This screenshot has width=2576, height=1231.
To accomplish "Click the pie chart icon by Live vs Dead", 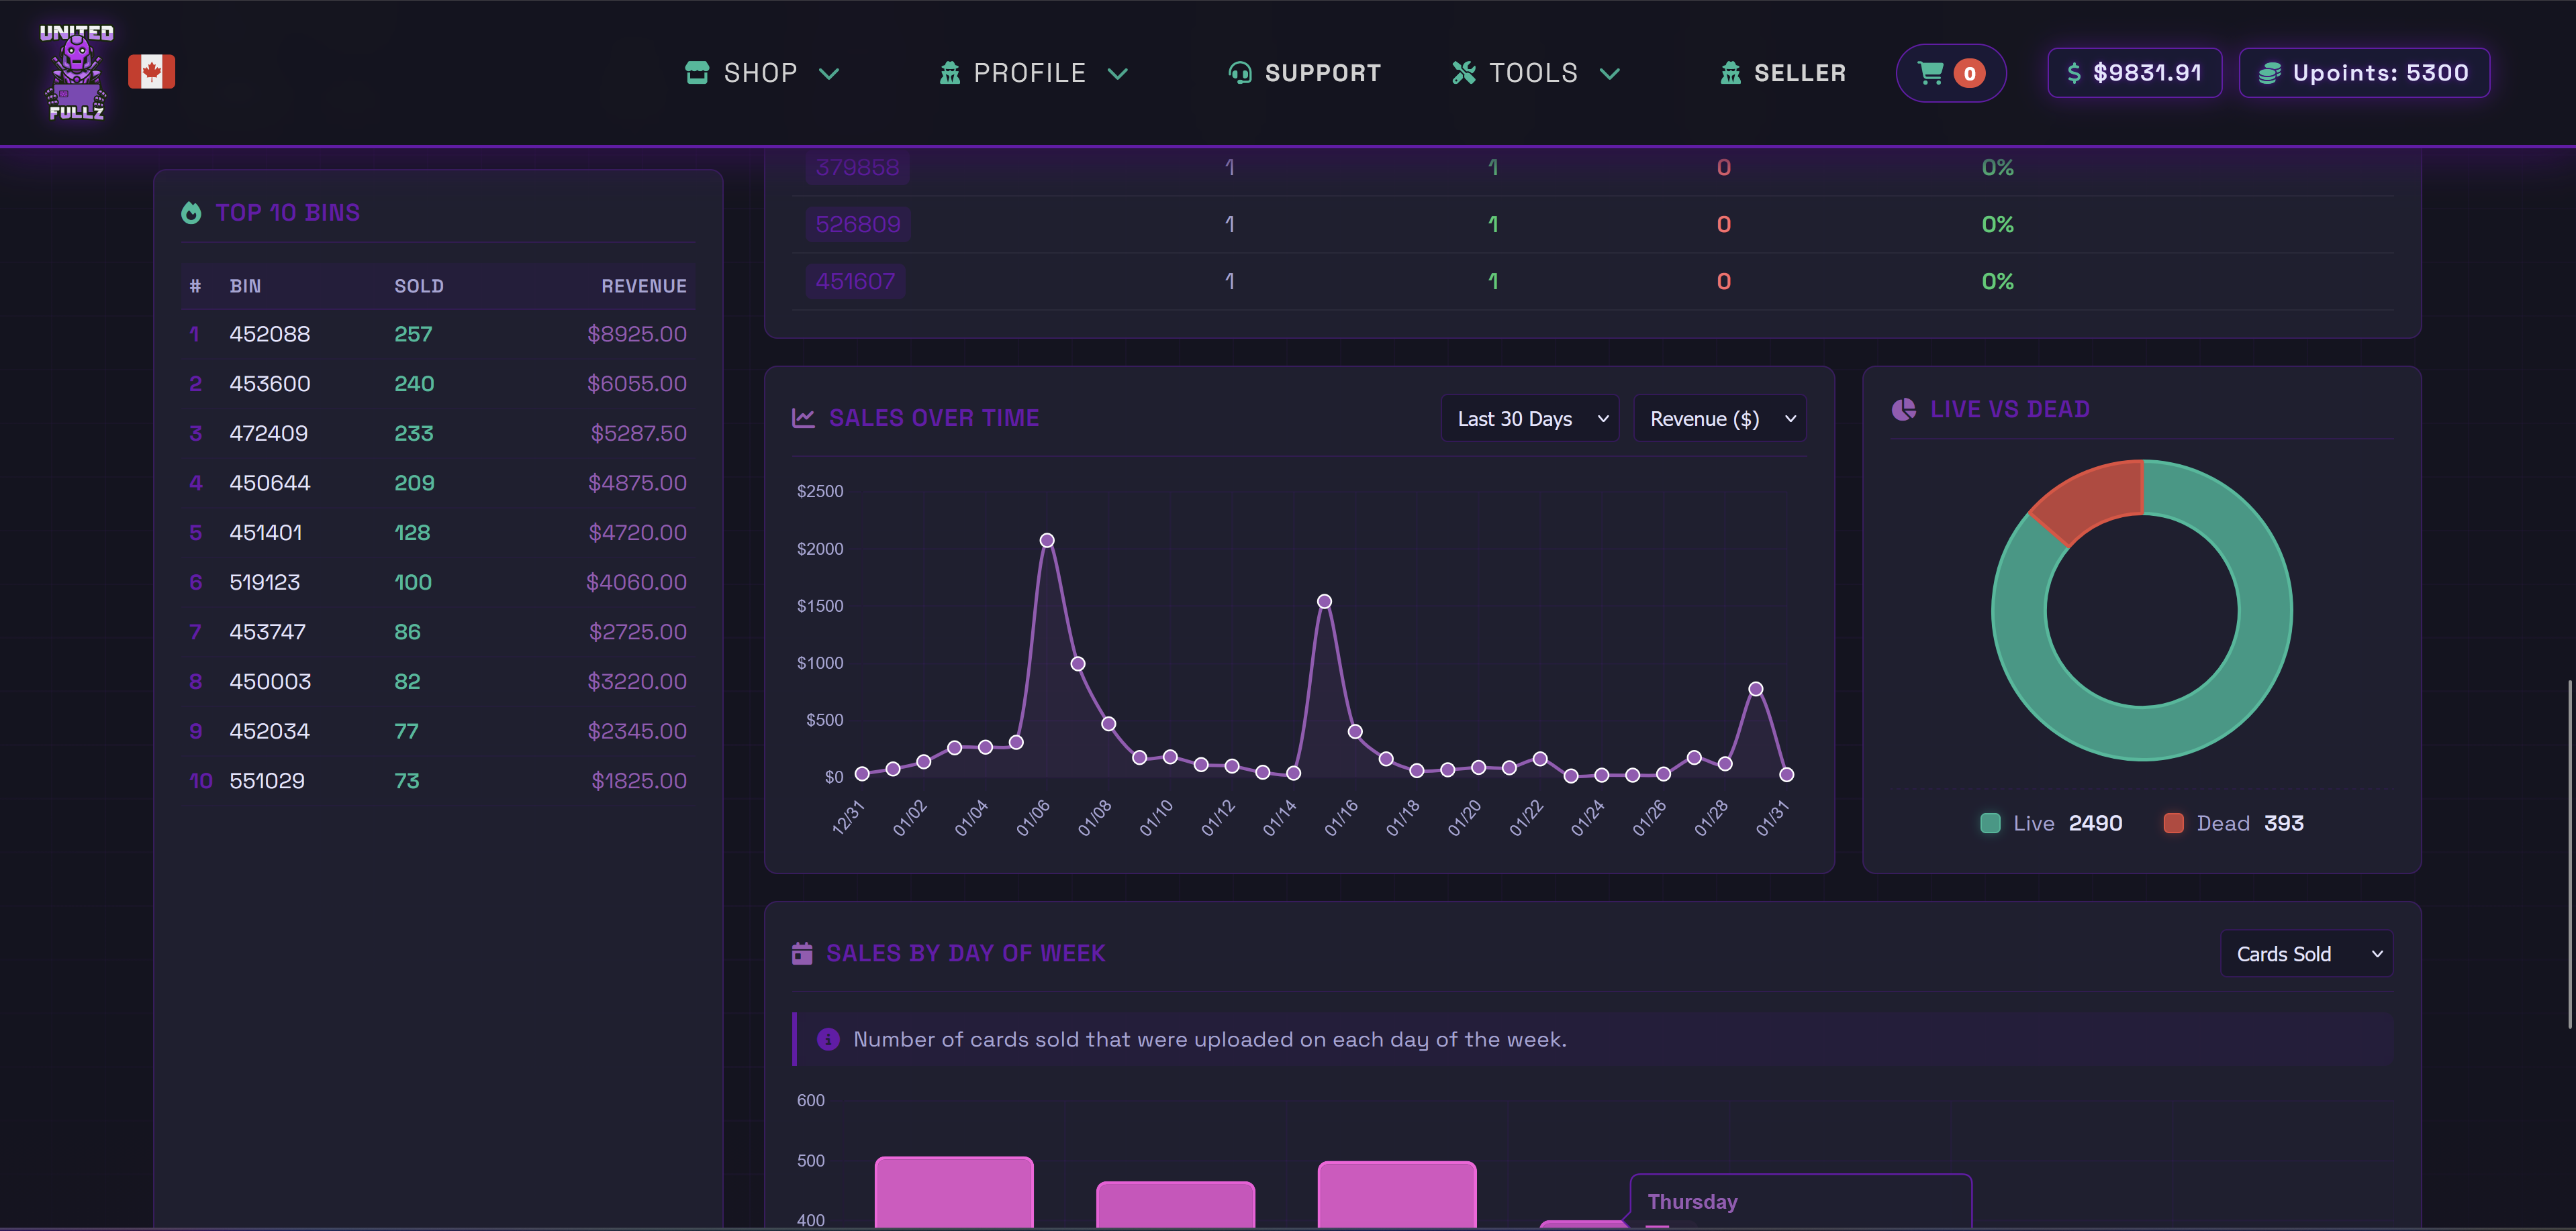I will point(1903,410).
